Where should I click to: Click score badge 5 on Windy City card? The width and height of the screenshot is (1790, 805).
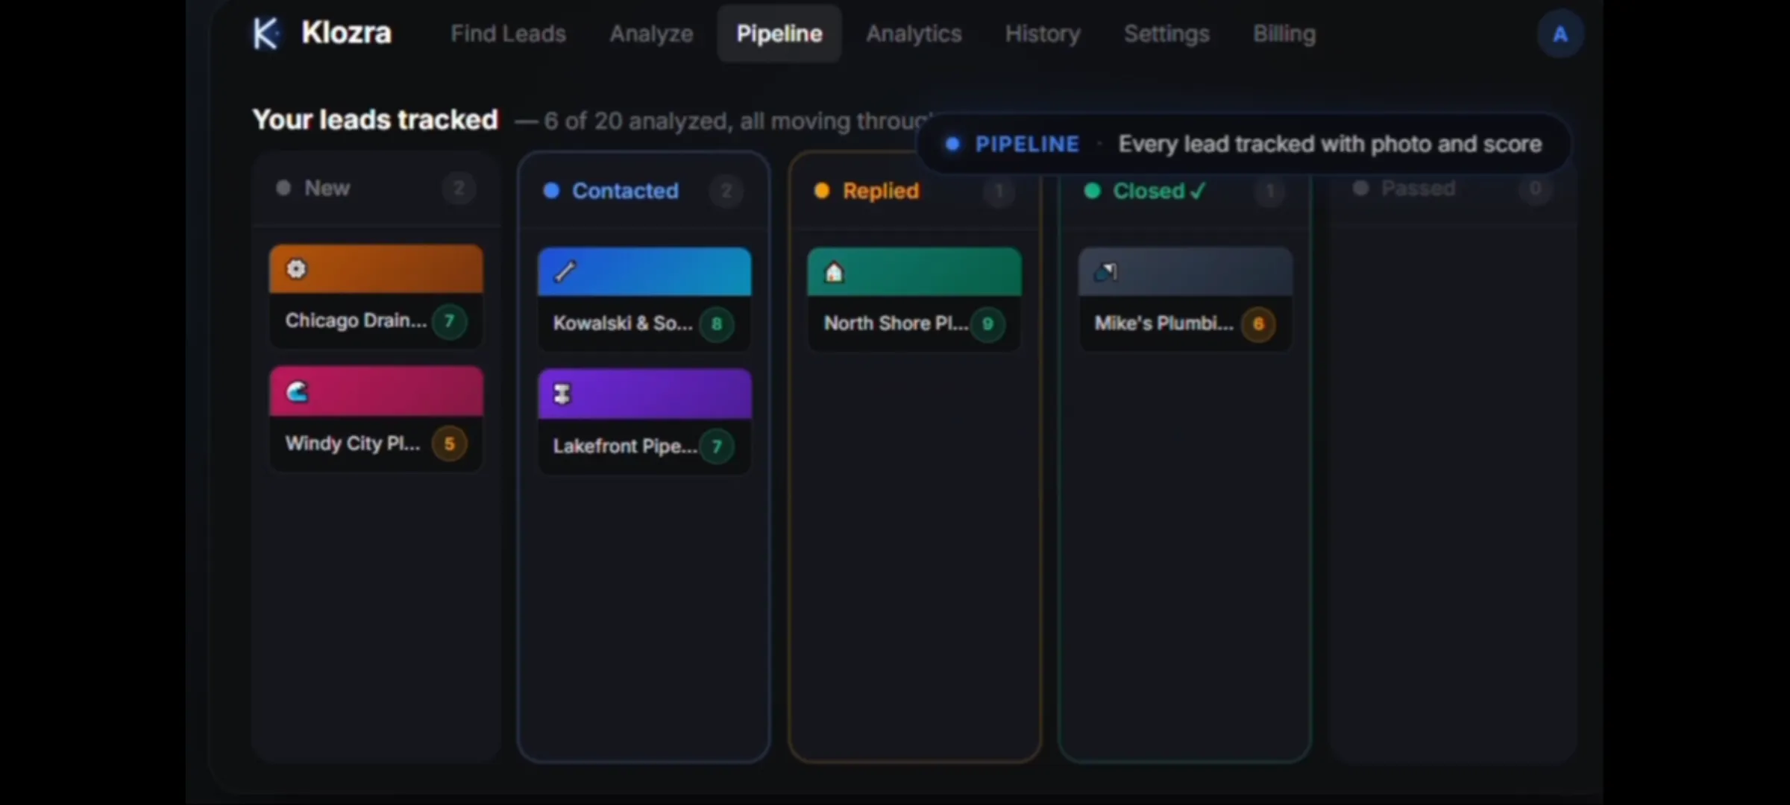click(449, 443)
